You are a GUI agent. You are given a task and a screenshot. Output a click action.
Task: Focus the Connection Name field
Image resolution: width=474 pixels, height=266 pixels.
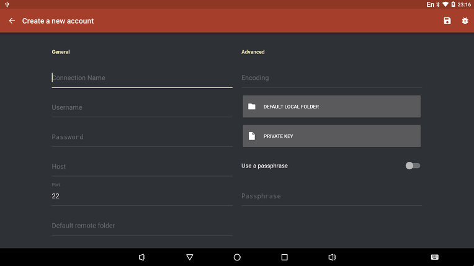tap(141, 78)
